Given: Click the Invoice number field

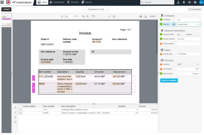Looking at the screenshot, I should 188,39.
